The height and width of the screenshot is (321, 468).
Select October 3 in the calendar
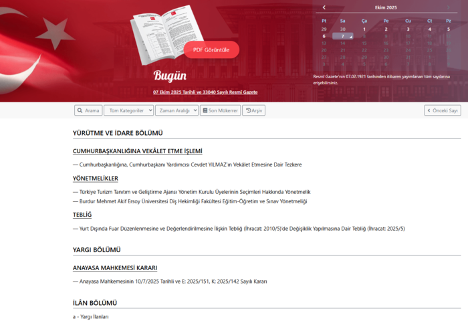[x=408, y=29]
